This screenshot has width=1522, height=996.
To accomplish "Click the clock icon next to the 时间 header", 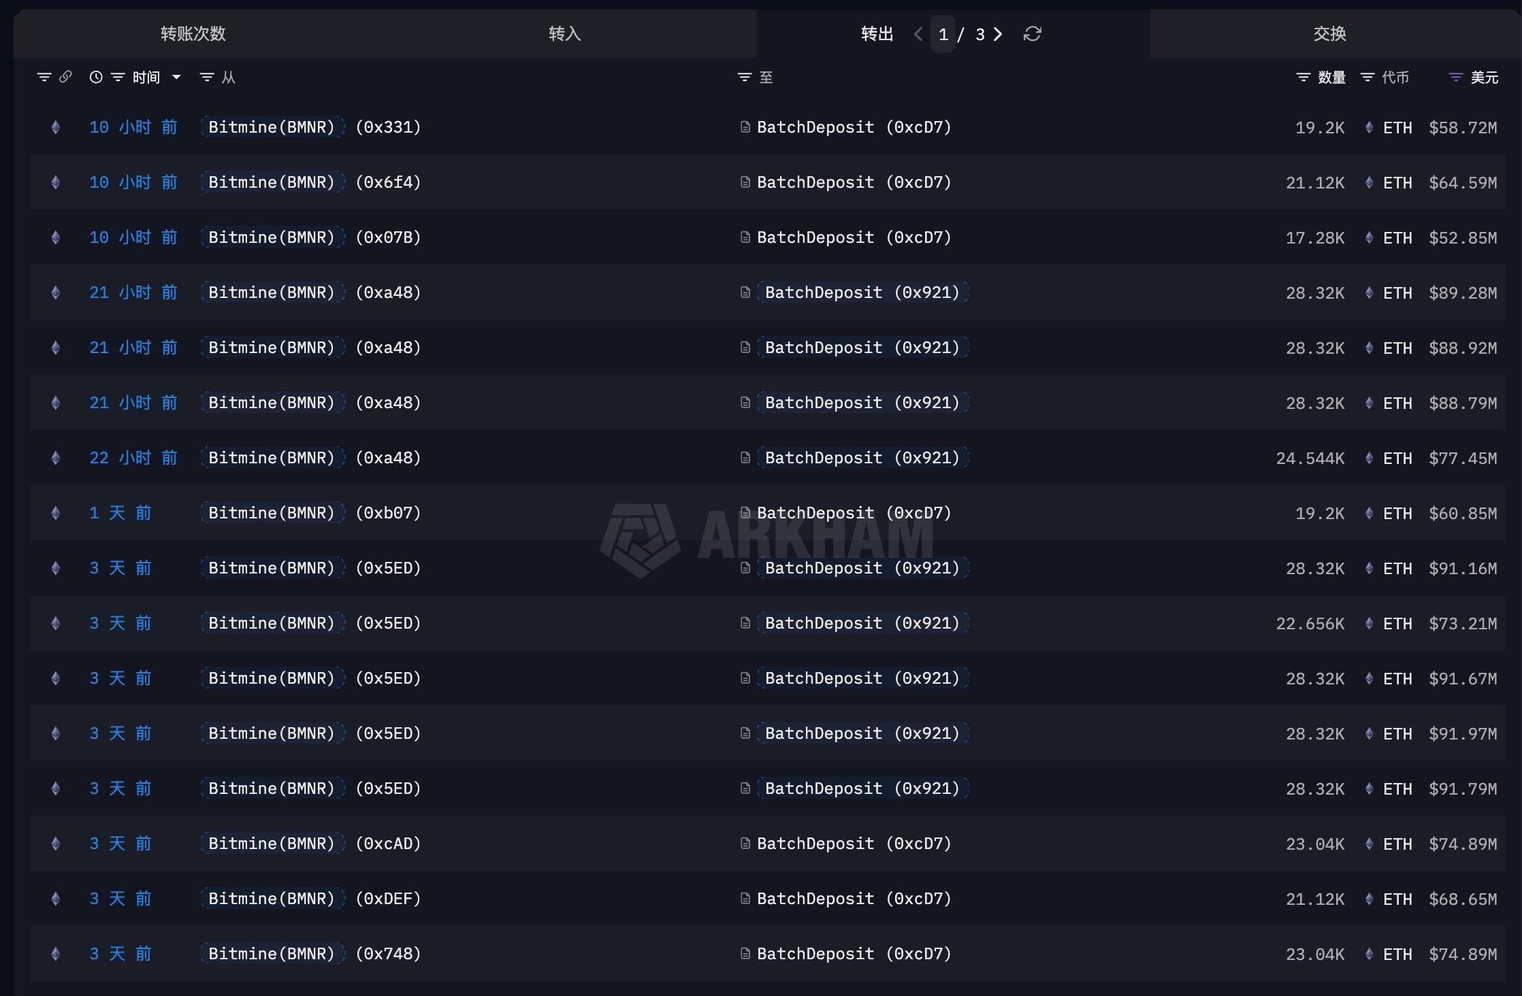I will tap(95, 77).
